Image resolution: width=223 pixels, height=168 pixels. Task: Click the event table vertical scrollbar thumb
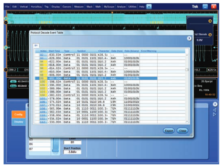(x=187, y=69)
